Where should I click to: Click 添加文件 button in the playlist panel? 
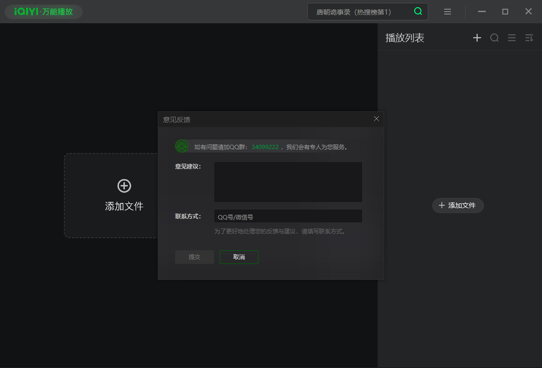pos(458,205)
